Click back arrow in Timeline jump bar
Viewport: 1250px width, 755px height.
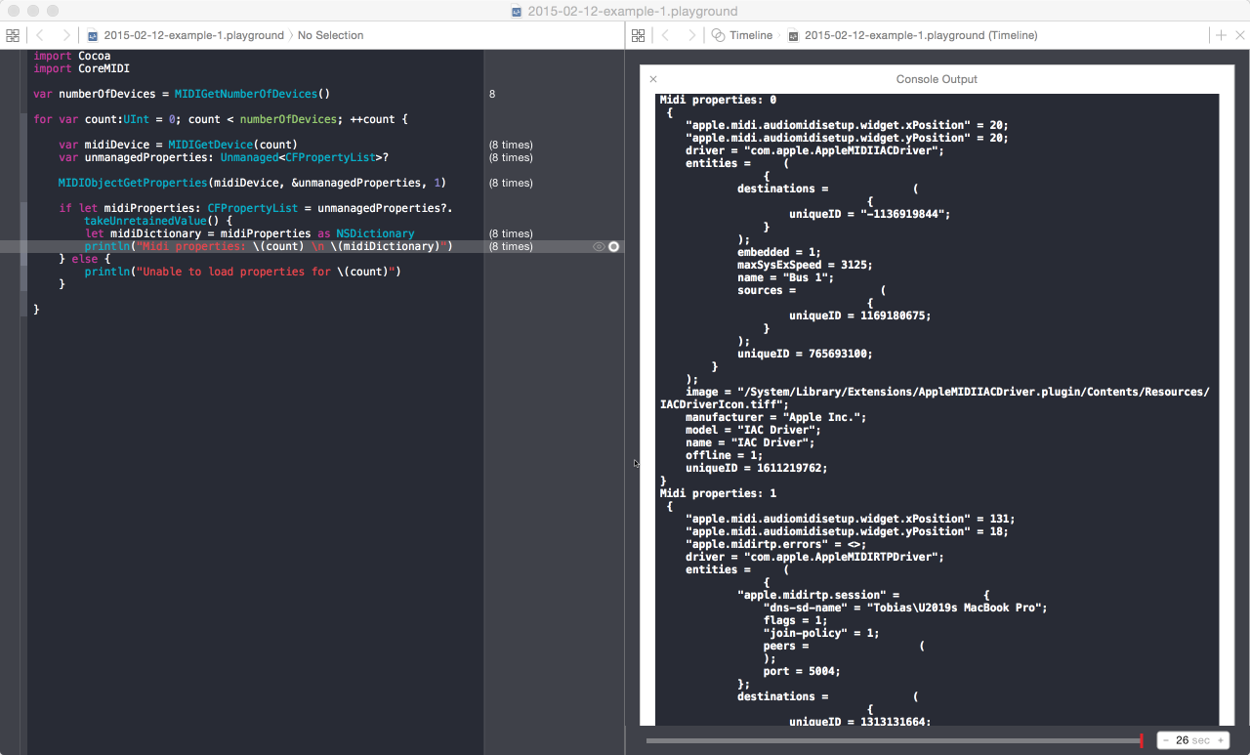[665, 35]
